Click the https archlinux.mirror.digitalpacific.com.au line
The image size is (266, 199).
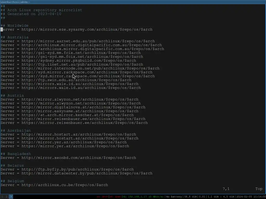tap(82, 49)
